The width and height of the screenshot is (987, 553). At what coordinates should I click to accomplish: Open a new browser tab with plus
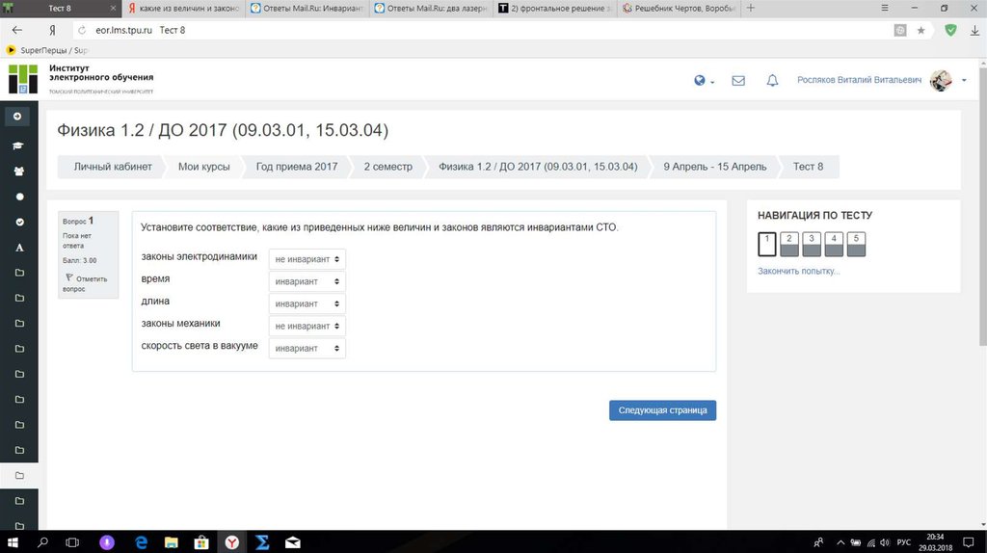(750, 8)
